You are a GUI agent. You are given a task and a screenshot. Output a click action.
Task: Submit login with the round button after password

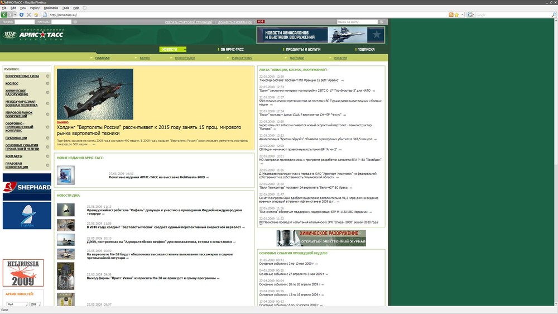[x=75, y=22]
